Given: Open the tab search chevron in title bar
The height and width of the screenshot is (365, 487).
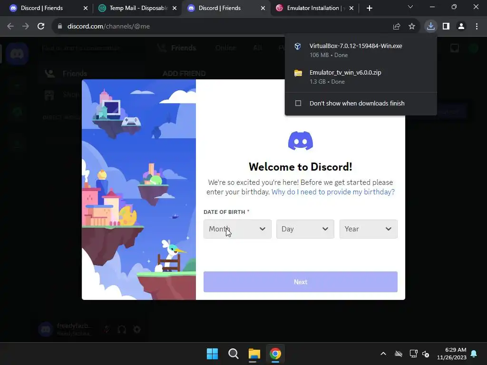Looking at the screenshot, I should click(x=410, y=7).
